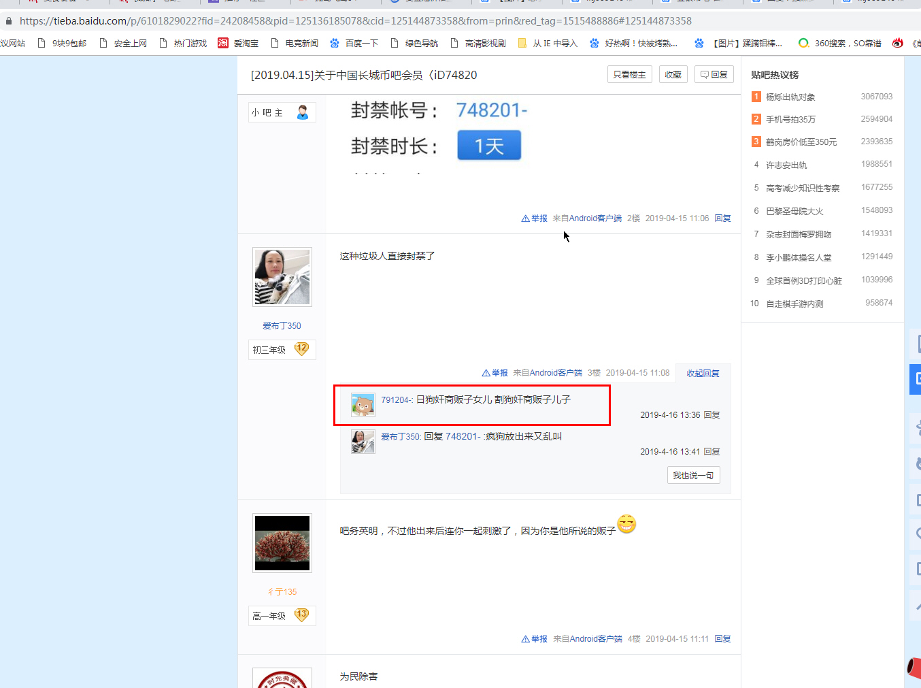Click the 收藏 button
Image resolution: width=921 pixels, height=688 pixels.
[673, 75]
